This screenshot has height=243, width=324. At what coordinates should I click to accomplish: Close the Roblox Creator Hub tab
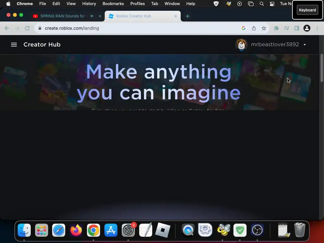(176, 16)
